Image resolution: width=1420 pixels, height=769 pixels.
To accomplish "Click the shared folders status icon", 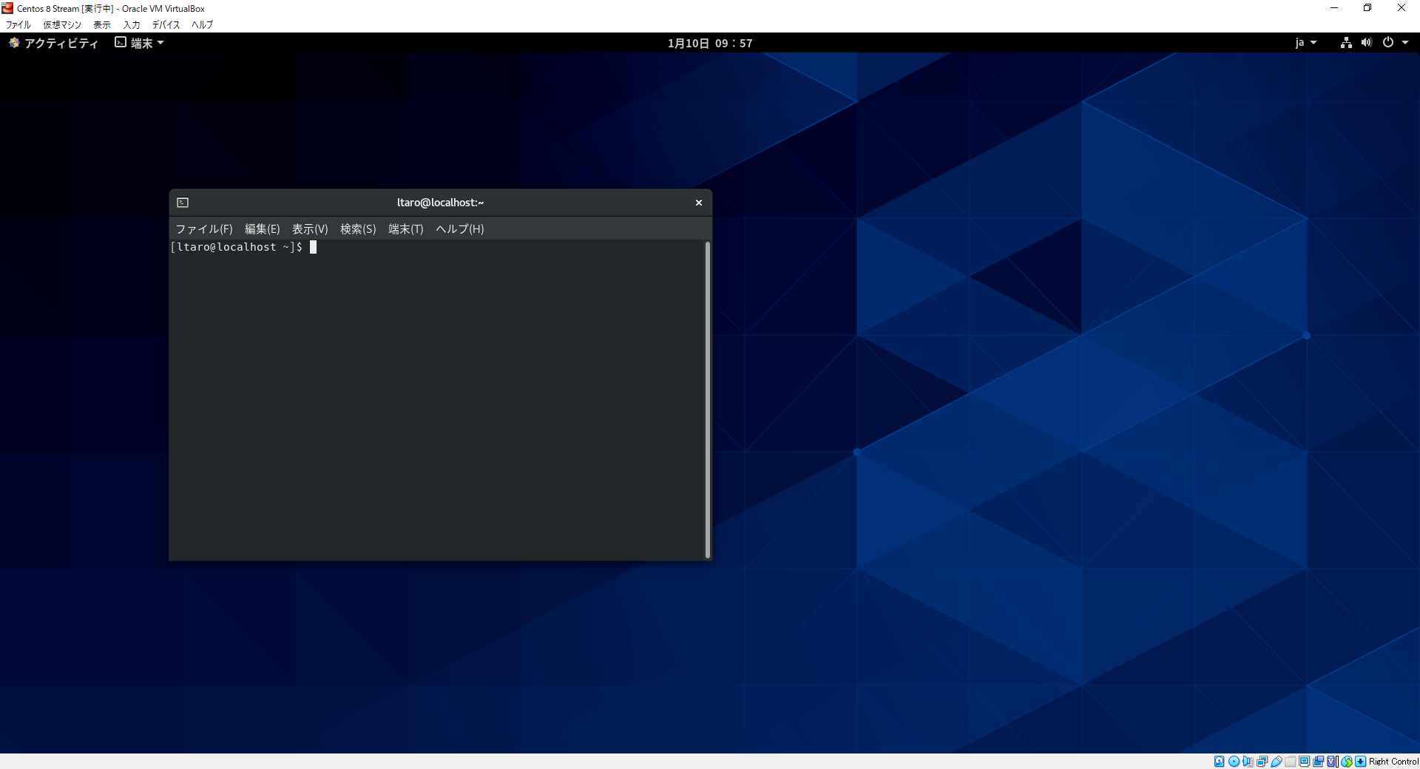I will pos(1291,762).
